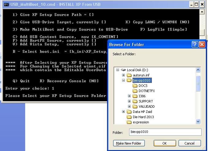Select the expression folder name
Viewport: 208px width, 151px height.
(x=141, y=122)
